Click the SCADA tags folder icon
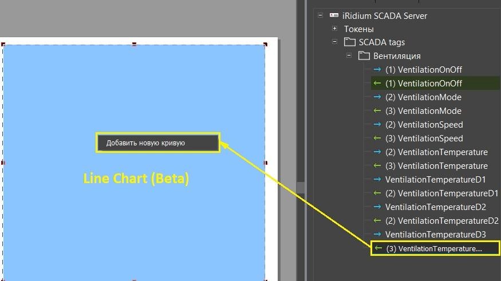Image resolution: width=501 pixels, height=281 pixels. (x=349, y=42)
